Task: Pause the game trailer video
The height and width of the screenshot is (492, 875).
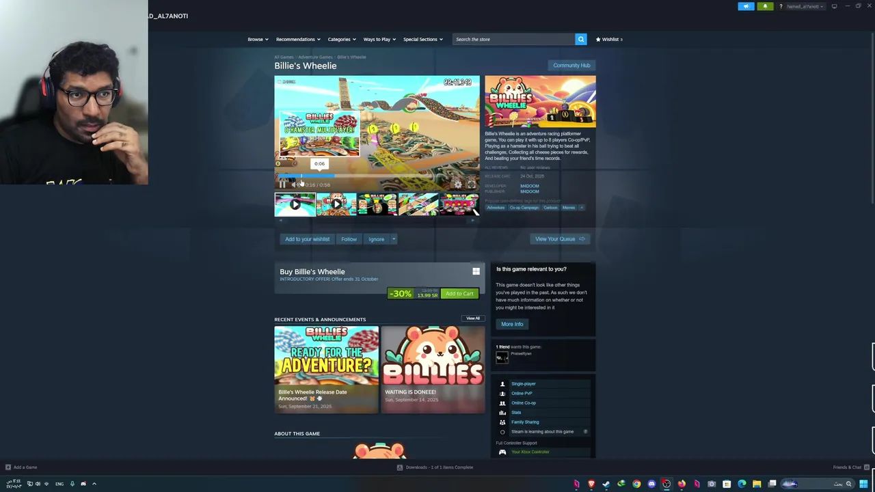Action: click(x=282, y=184)
